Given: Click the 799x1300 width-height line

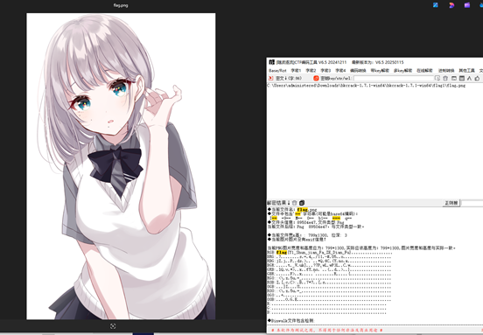Looking at the screenshot, I should [x=307, y=235].
